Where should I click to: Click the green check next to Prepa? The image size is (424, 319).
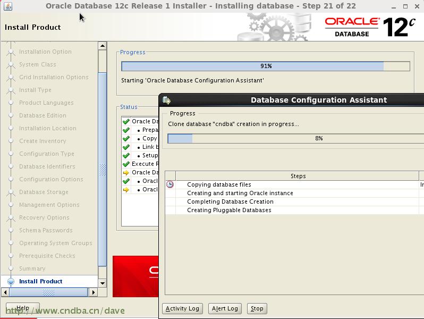click(126, 130)
